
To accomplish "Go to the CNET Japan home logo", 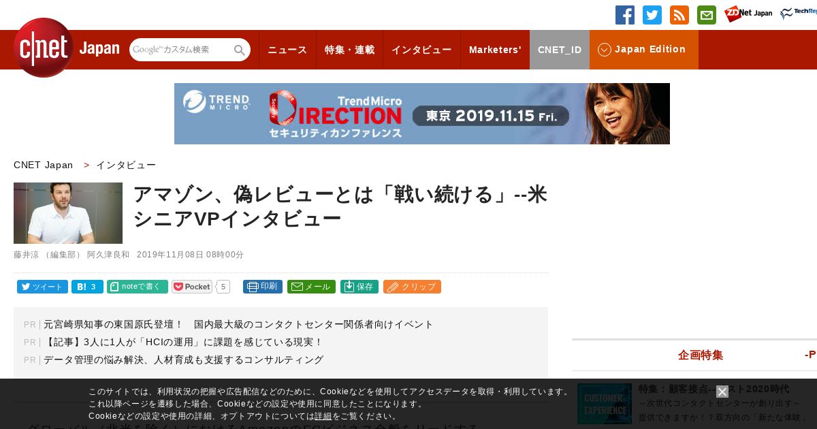I will (66, 48).
